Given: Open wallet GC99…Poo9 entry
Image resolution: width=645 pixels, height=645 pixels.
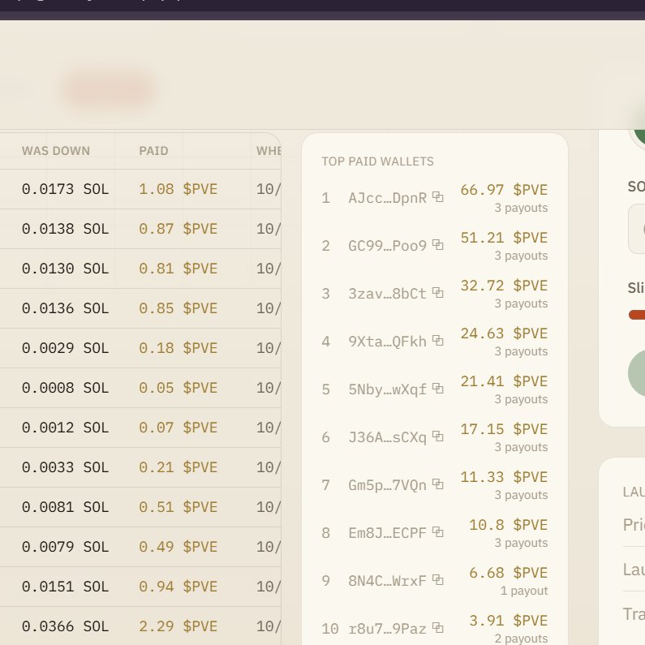Looking at the screenshot, I should pos(388,246).
